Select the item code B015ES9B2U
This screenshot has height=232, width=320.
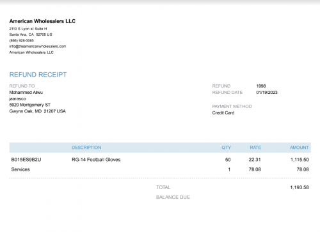pyautogui.click(x=26, y=160)
